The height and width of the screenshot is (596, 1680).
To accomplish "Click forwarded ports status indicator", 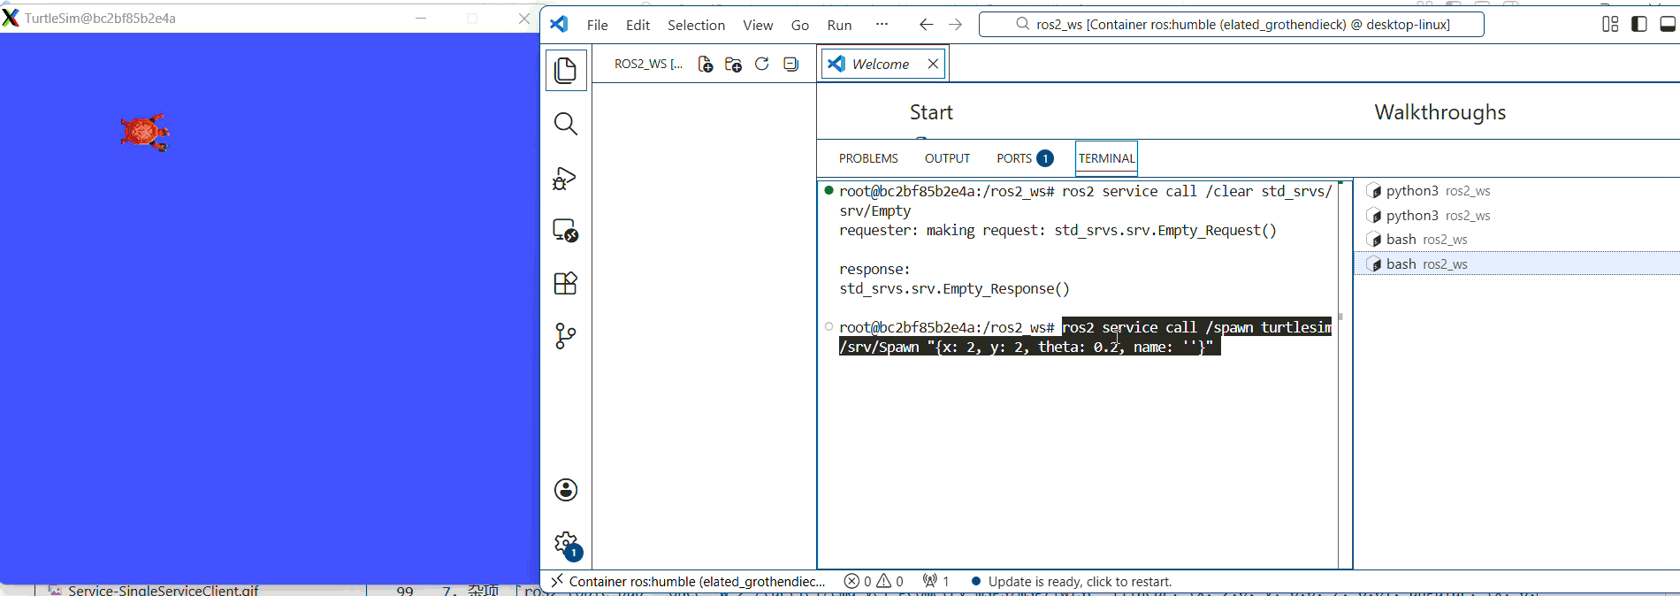I will [x=935, y=581].
